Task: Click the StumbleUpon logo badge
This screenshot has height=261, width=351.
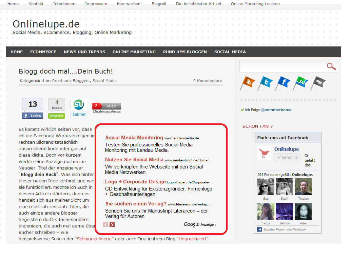Action: [79, 104]
